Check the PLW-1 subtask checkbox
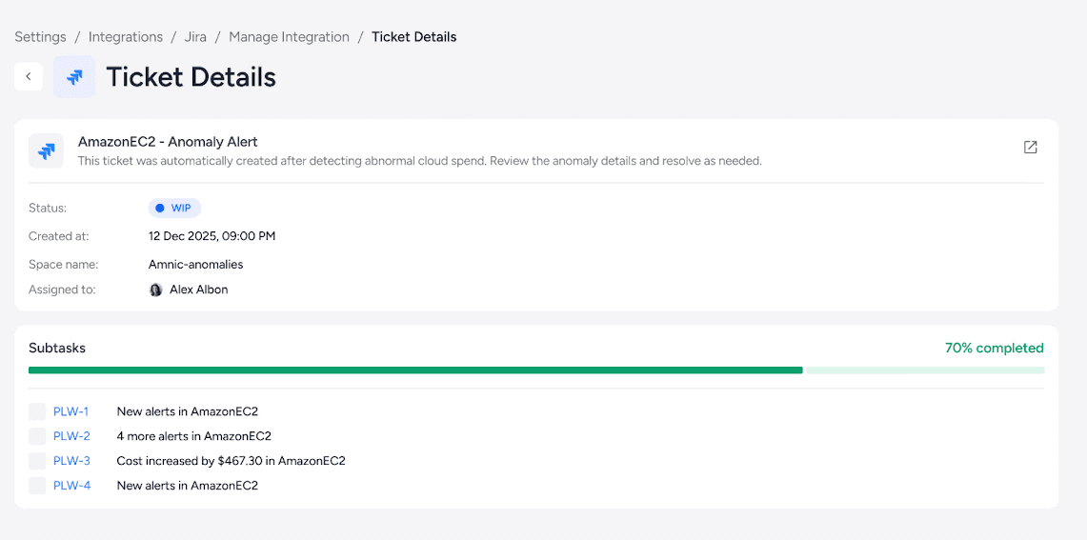Screen dimensions: 1087x540 (37, 411)
